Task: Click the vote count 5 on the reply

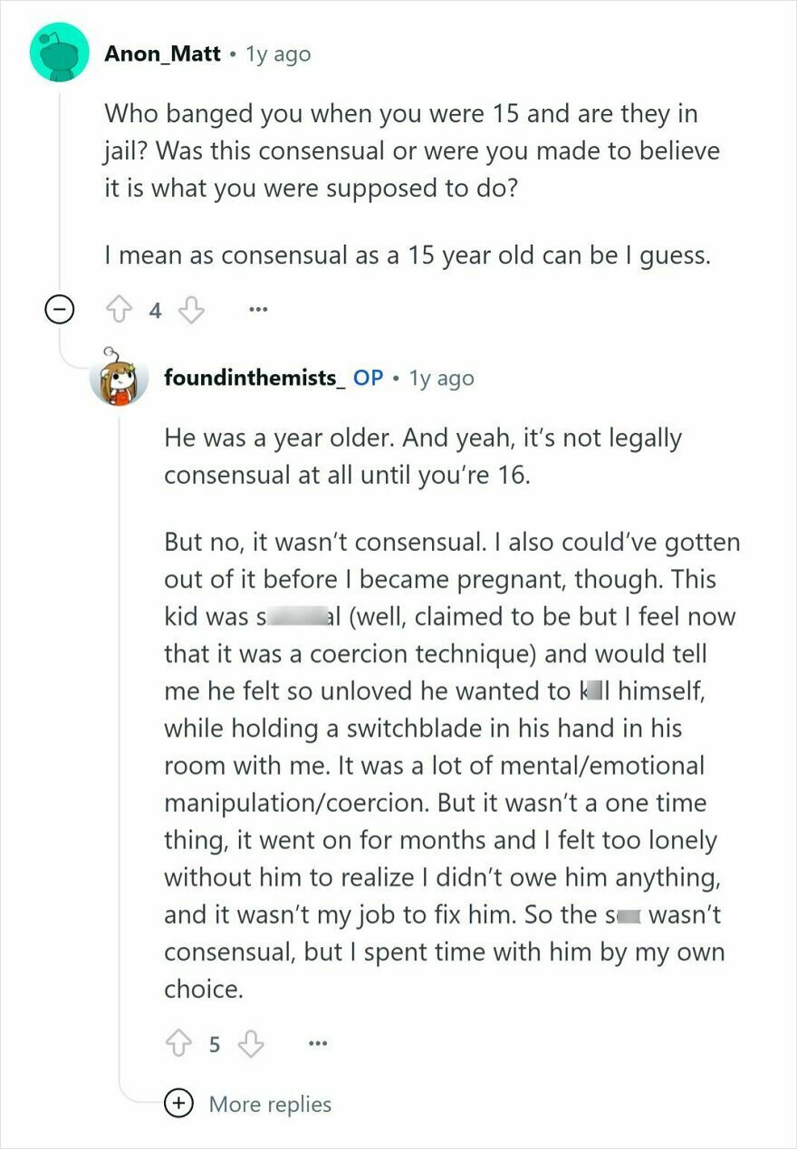Action: coord(214,1044)
